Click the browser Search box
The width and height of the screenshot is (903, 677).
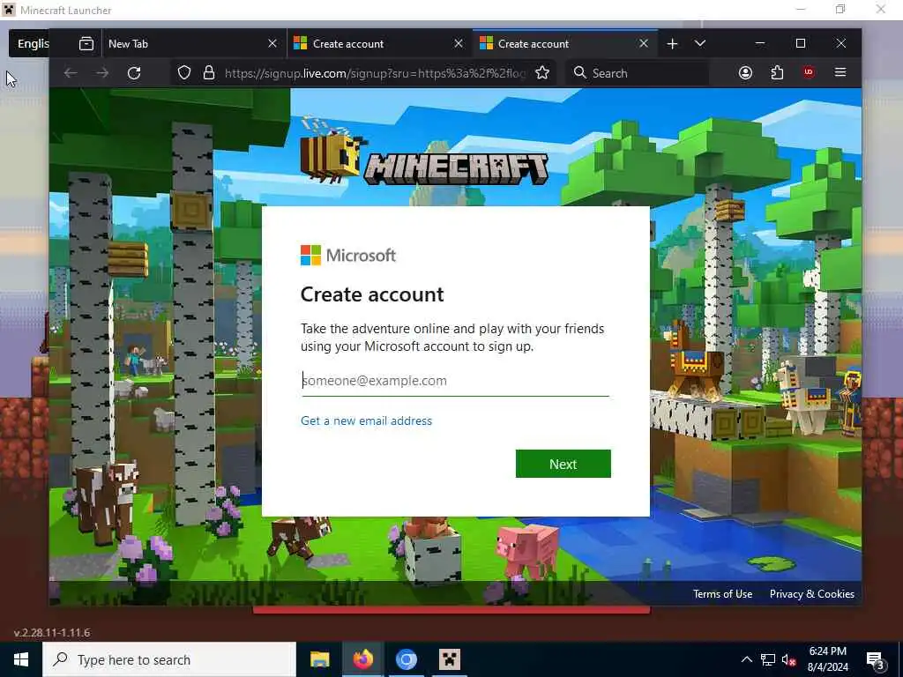[638, 73]
